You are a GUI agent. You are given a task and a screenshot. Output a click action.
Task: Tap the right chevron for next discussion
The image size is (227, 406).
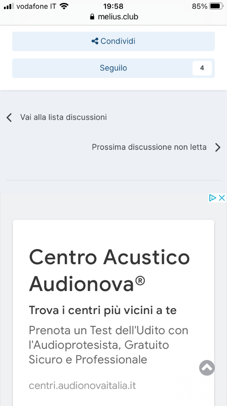[x=218, y=147]
